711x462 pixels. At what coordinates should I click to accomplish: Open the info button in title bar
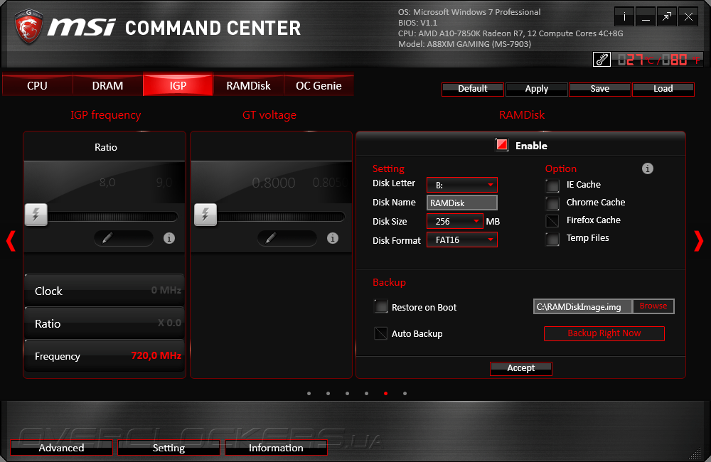(624, 17)
